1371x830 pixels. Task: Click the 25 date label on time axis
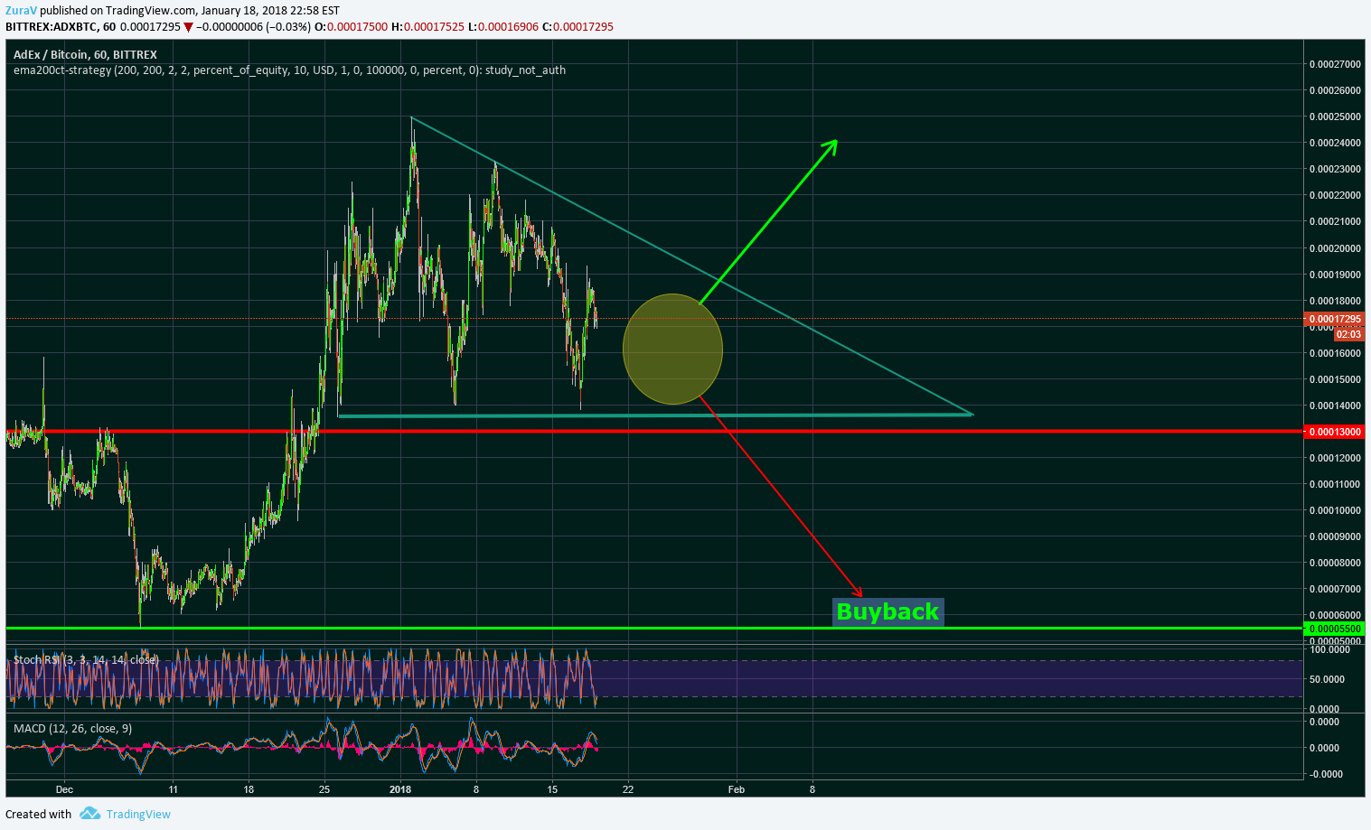click(x=324, y=789)
